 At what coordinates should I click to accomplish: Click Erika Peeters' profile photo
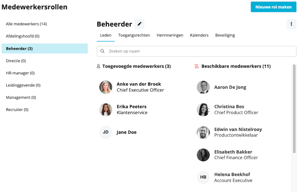[x=106, y=110]
